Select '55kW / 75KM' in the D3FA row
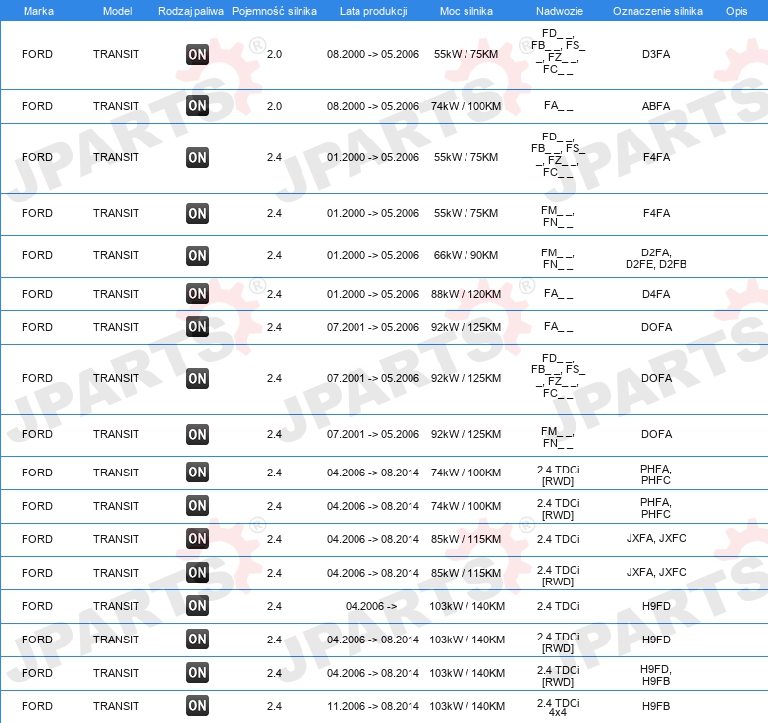Viewport: 768px width, 723px height. (x=466, y=54)
